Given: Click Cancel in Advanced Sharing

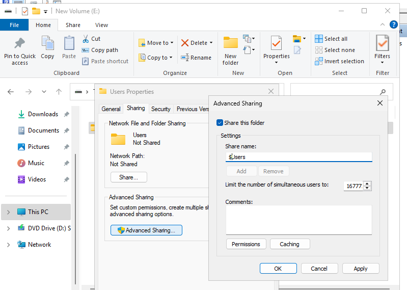Looking at the screenshot, I should (x=319, y=269).
